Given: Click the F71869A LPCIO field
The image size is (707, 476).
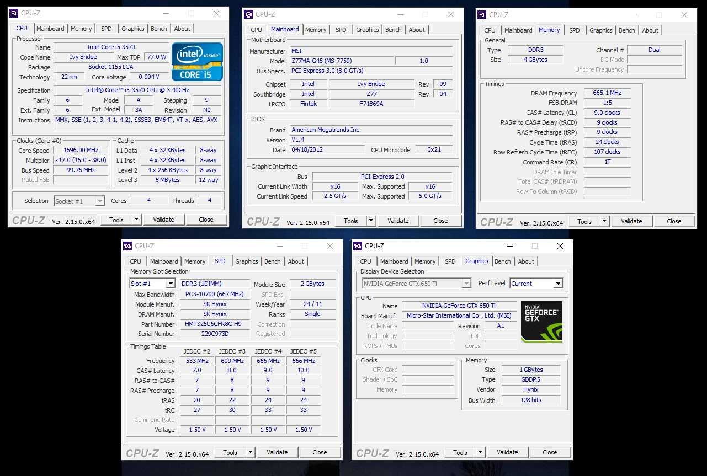Looking at the screenshot, I should [371, 104].
